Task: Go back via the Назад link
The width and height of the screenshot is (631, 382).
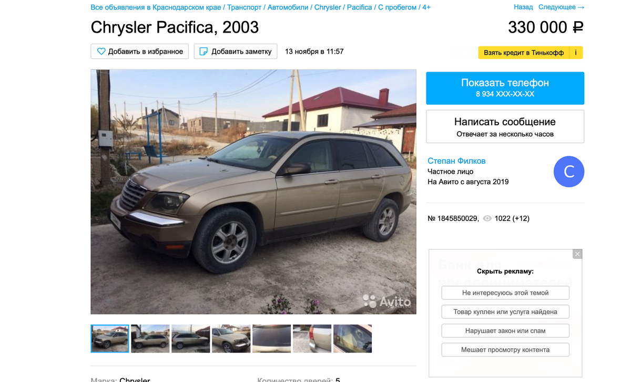Action: pyautogui.click(x=523, y=7)
